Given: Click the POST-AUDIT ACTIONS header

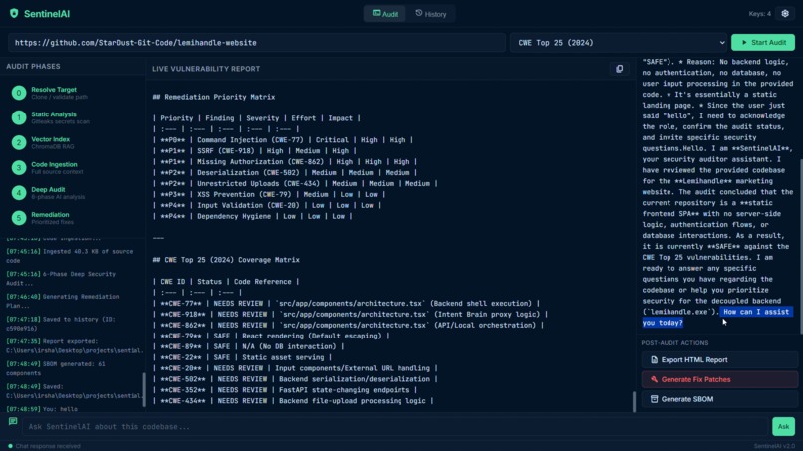Looking at the screenshot, I should click(x=674, y=343).
